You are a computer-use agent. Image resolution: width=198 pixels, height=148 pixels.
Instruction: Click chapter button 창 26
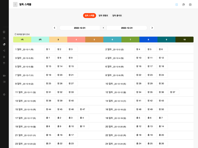[x=61, y=84]
